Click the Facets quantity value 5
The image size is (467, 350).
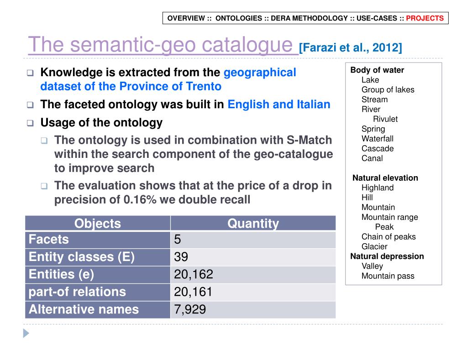[178, 239]
